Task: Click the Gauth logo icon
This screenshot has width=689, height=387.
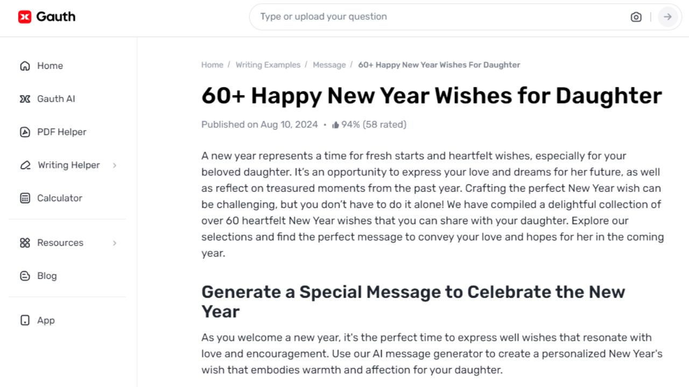Action: tap(24, 17)
